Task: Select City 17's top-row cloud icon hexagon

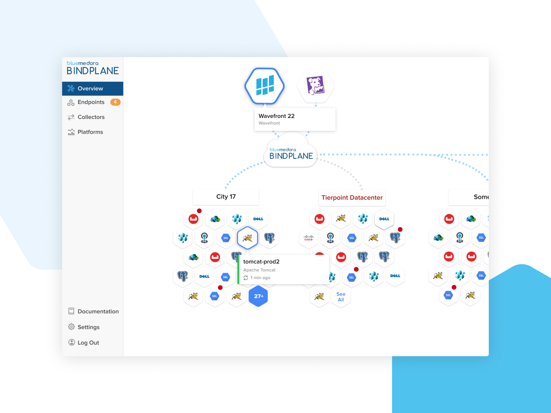Action: coord(215,219)
